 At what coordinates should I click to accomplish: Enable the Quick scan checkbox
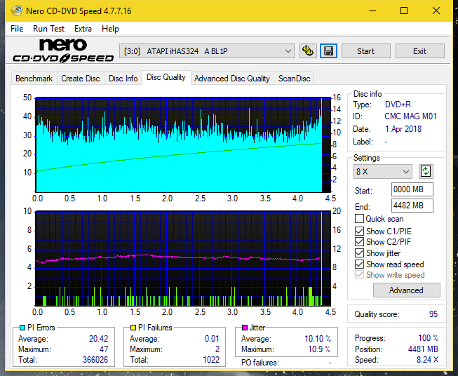(x=359, y=219)
